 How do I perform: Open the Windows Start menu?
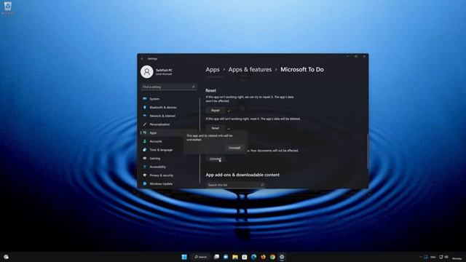point(184,257)
